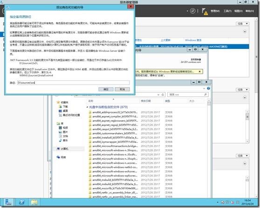Open Server Manager from taskbar
The image size is (260, 208).
point(8,202)
